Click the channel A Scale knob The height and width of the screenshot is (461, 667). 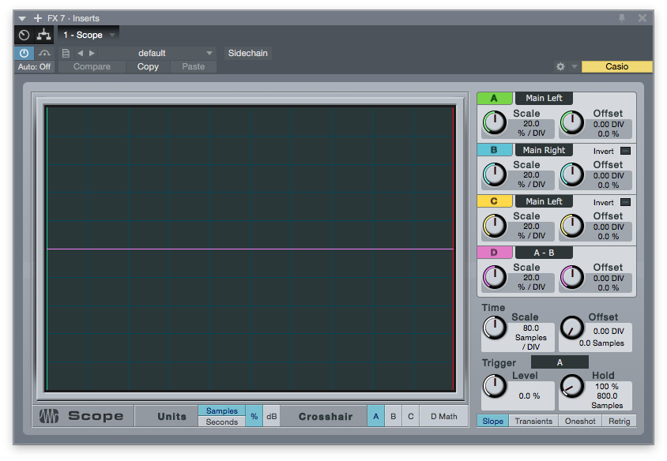[x=495, y=122]
